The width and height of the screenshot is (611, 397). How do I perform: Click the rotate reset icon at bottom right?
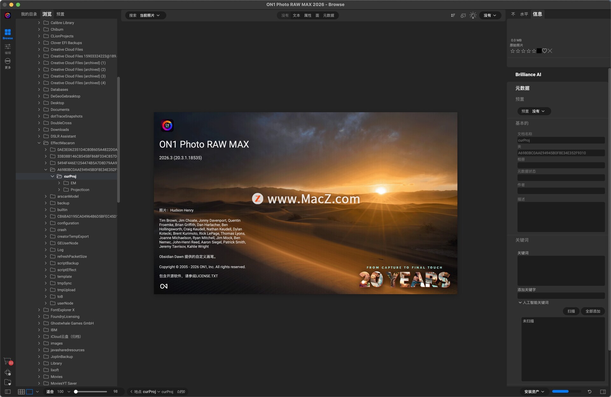click(x=589, y=392)
